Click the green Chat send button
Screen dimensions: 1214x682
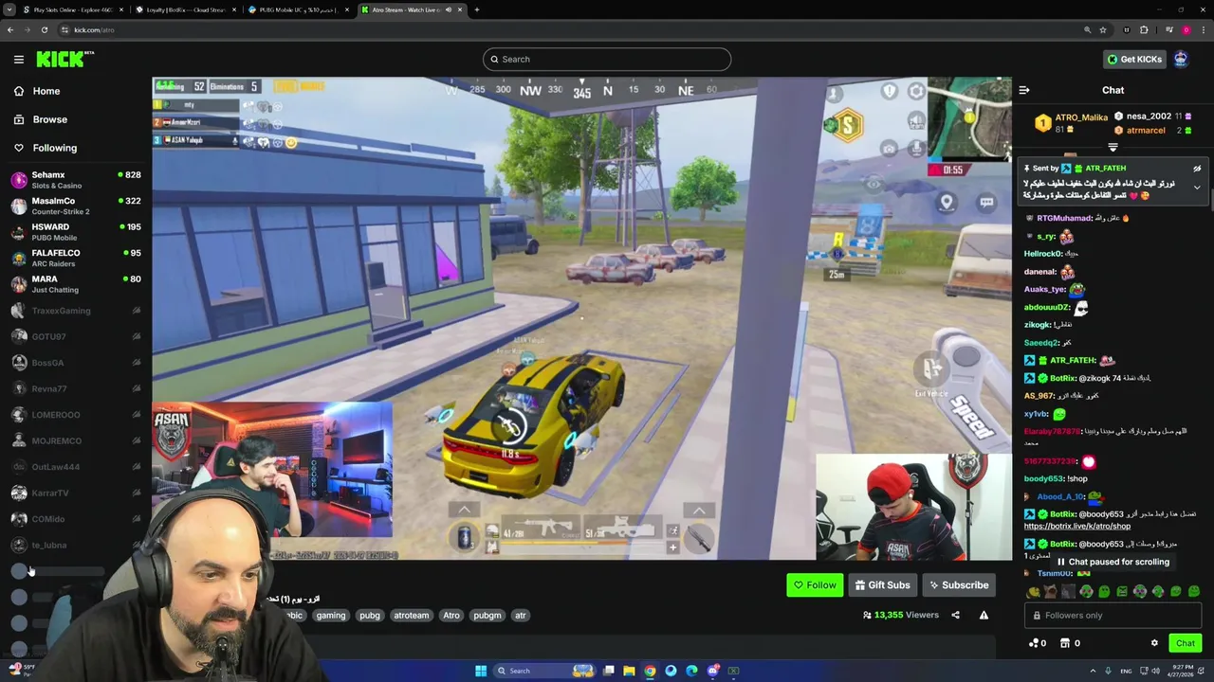click(x=1186, y=643)
